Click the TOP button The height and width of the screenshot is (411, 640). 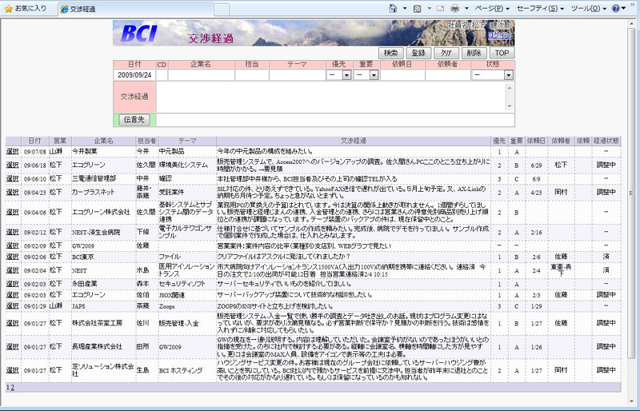coord(502,53)
